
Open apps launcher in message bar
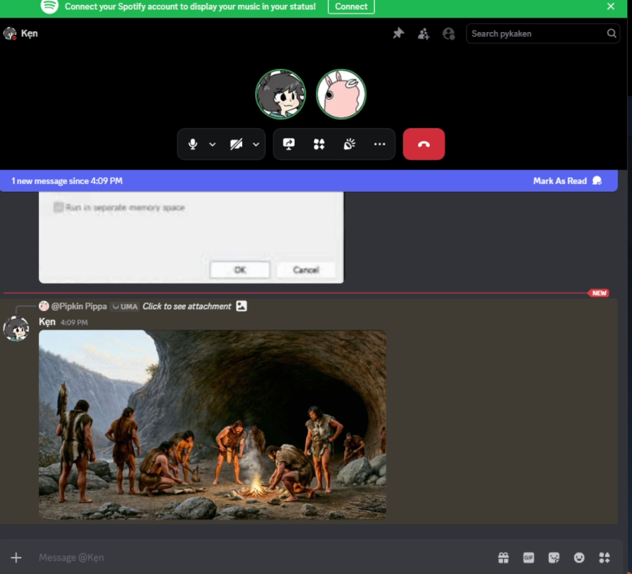[x=604, y=558]
